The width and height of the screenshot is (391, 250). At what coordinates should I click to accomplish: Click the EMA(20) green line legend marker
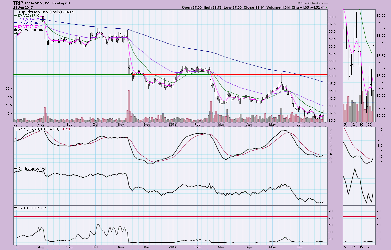pyautogui.click(x=15, y=16)
